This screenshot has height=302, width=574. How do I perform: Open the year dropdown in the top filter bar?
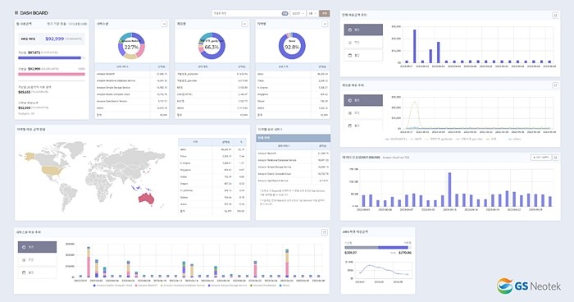298,13
